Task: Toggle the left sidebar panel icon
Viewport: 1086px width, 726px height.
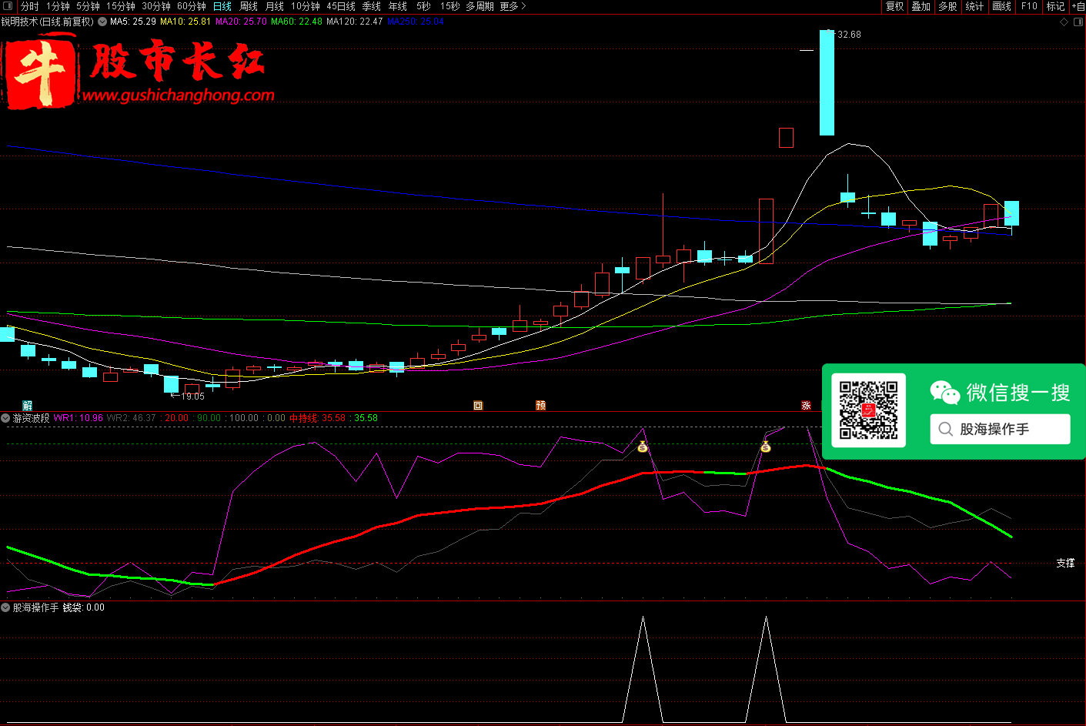Action: click(8, 6)
